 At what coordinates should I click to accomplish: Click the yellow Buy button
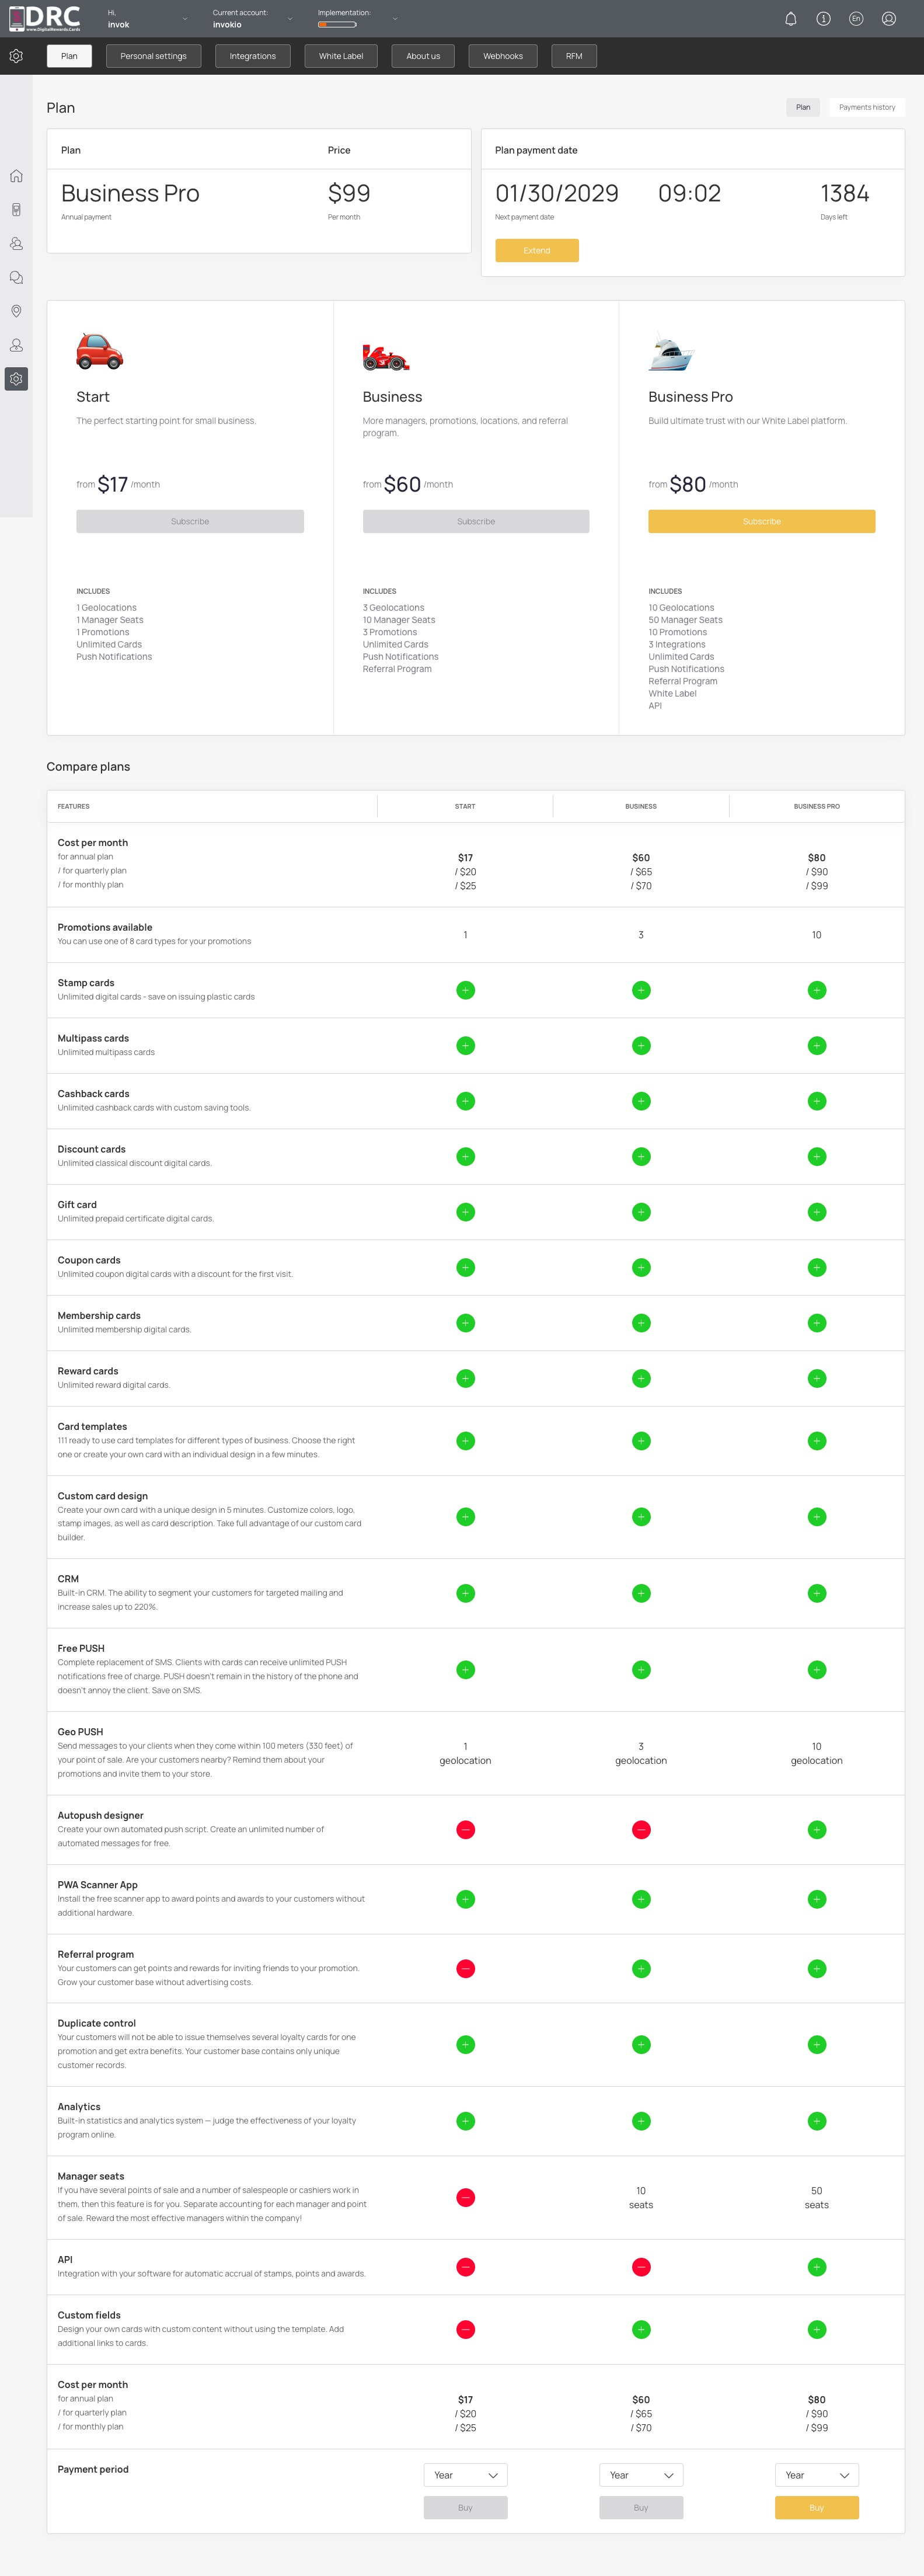coord(816,2508)
